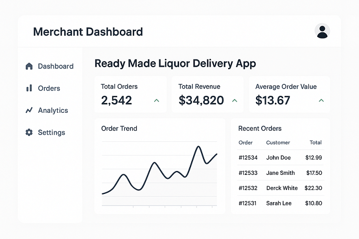This screenshot has width=359, height=239.
Task: Click the Total Revenue $34,820 card
Action: pyautogui.click(x=208, y=94)
